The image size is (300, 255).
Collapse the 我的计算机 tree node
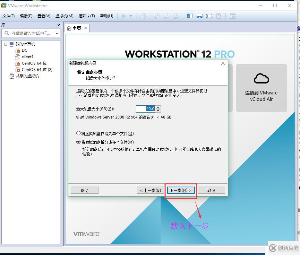point(5,44)
